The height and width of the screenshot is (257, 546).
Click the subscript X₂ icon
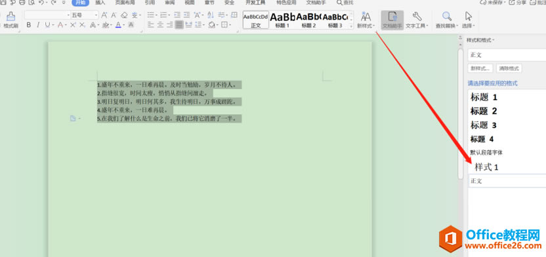(x=82, y=25)
